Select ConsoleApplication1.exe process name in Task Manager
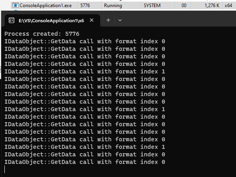This screenshot has height=177, width=236. [45, 6]
